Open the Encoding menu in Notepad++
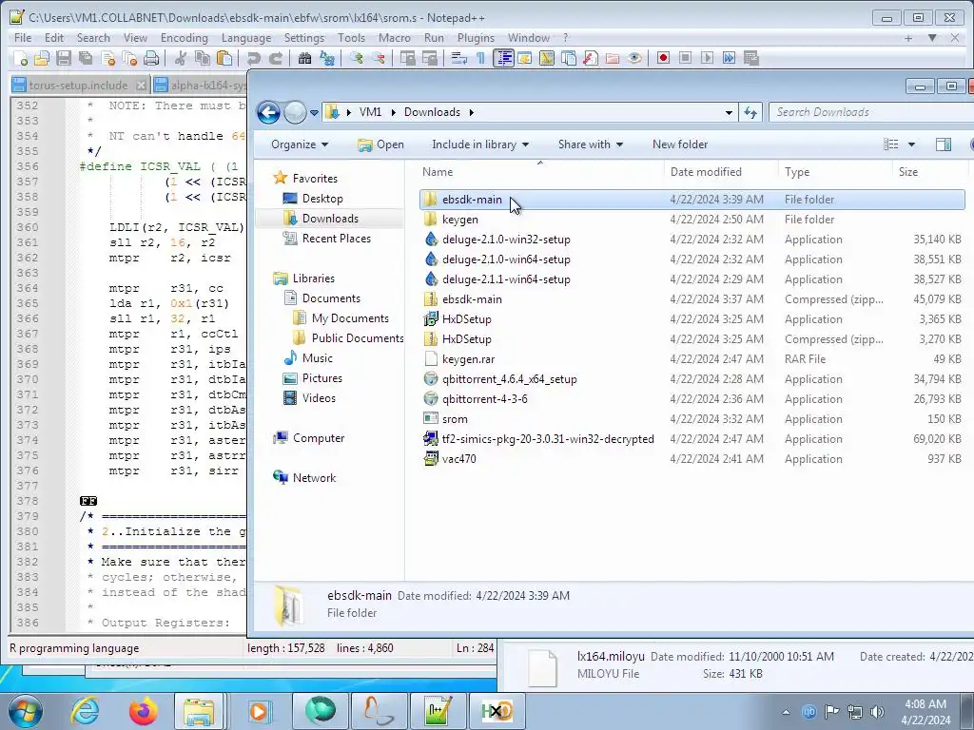This screenshot has height=730, width=974. point(184,38)
